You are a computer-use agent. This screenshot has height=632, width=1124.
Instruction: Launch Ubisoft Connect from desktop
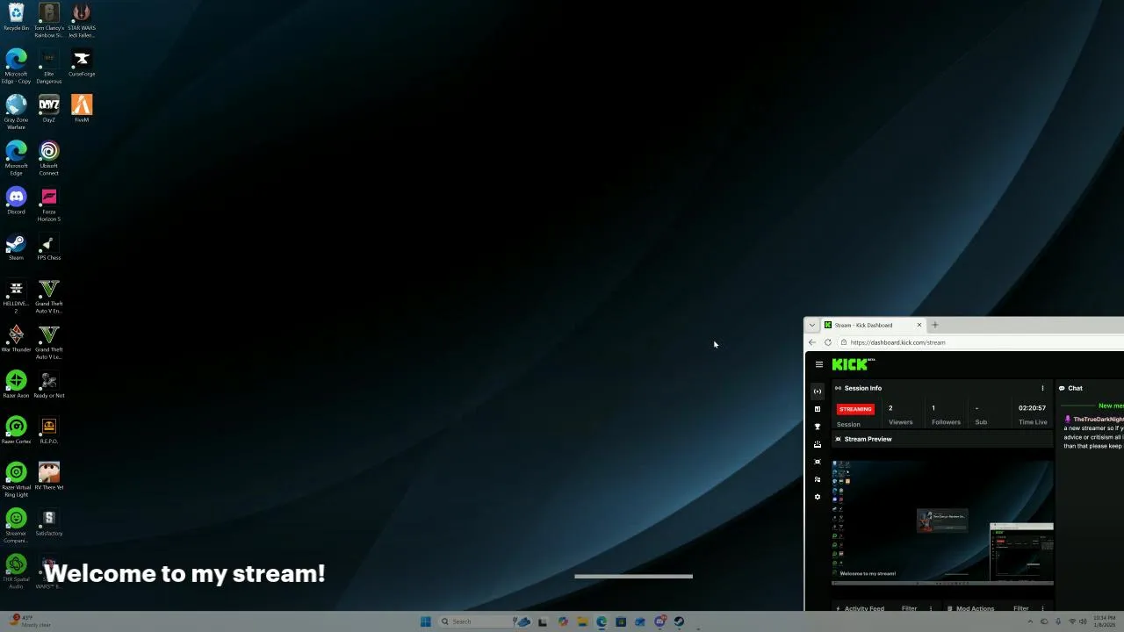48,158
